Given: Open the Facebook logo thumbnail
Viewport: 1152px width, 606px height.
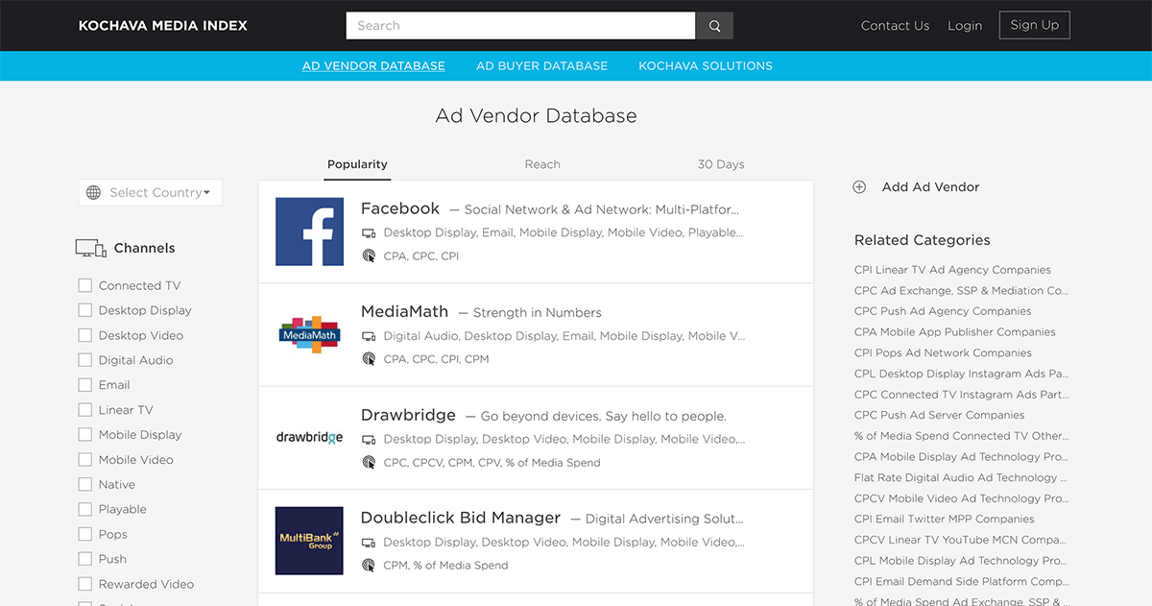Looking at the screenshot, I should [309, 231].
